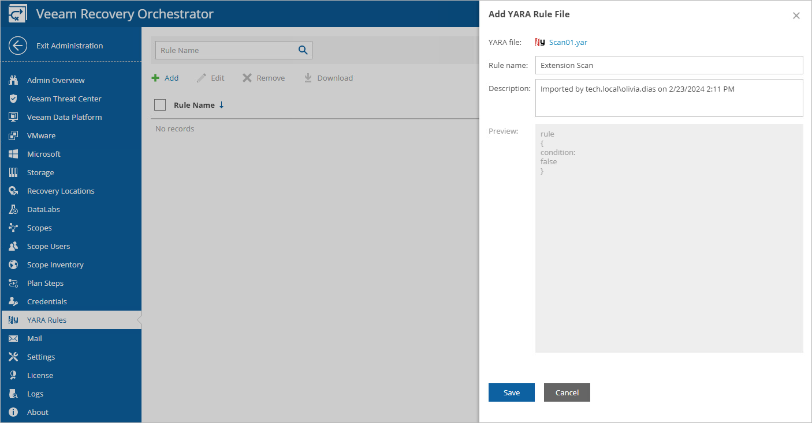Viewport: 812px width, 423px height.
Task: Sort by the Rule Name column arrow
Action: pyautogui.click(x=222, y=105)
